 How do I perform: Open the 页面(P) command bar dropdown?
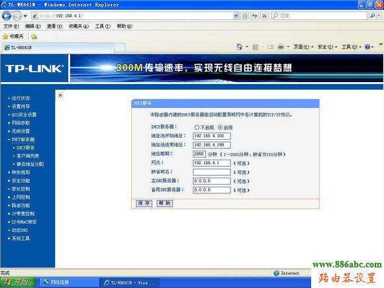pyautogui.click(x=303, y=47)
